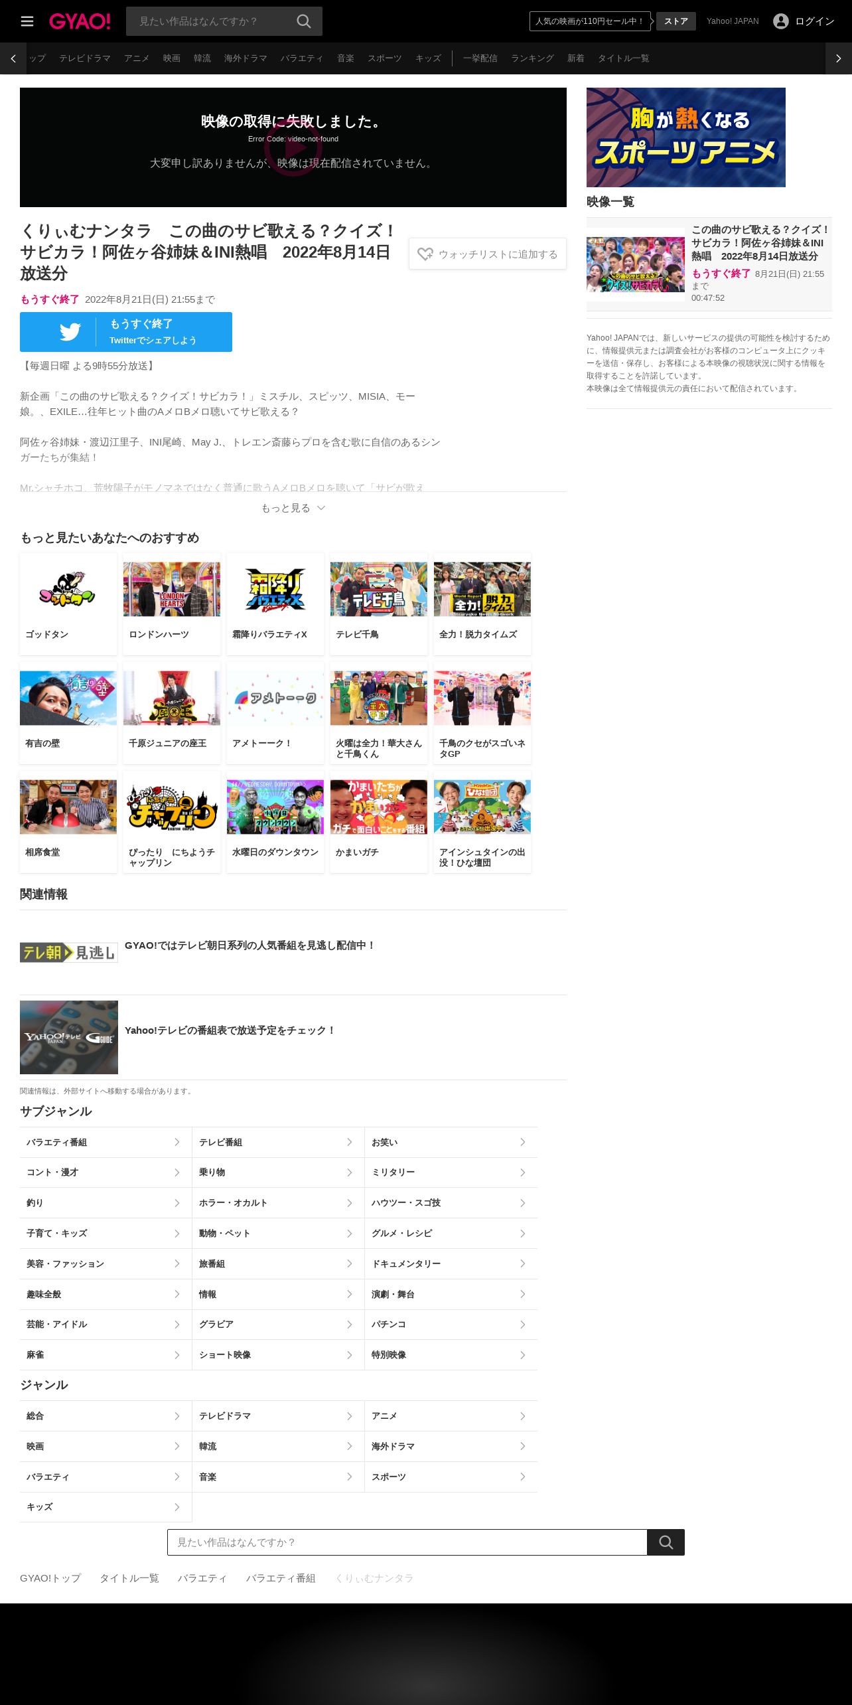Open the 有吉の壁 recommendation
Viewport: 852px width, 1705px height.
click(68, 713)
